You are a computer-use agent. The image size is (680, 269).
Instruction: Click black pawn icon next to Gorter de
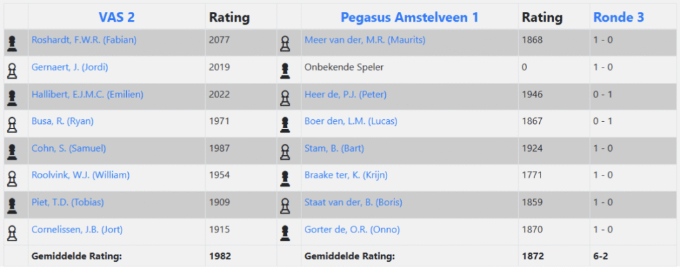coord(284,233)
